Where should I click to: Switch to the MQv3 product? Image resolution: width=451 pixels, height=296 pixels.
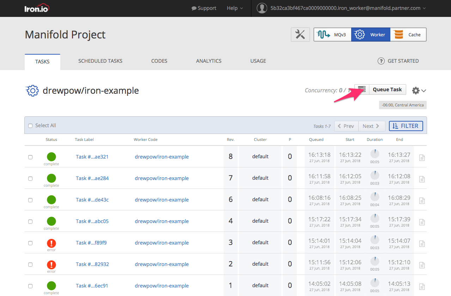click(333, 35)
